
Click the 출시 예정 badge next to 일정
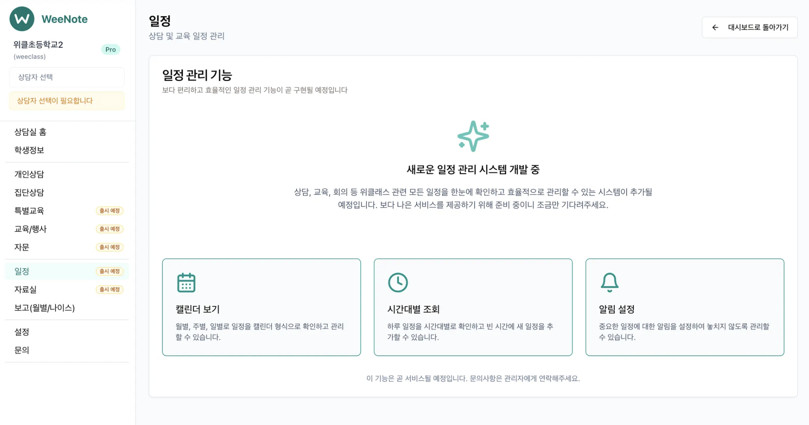110,271
